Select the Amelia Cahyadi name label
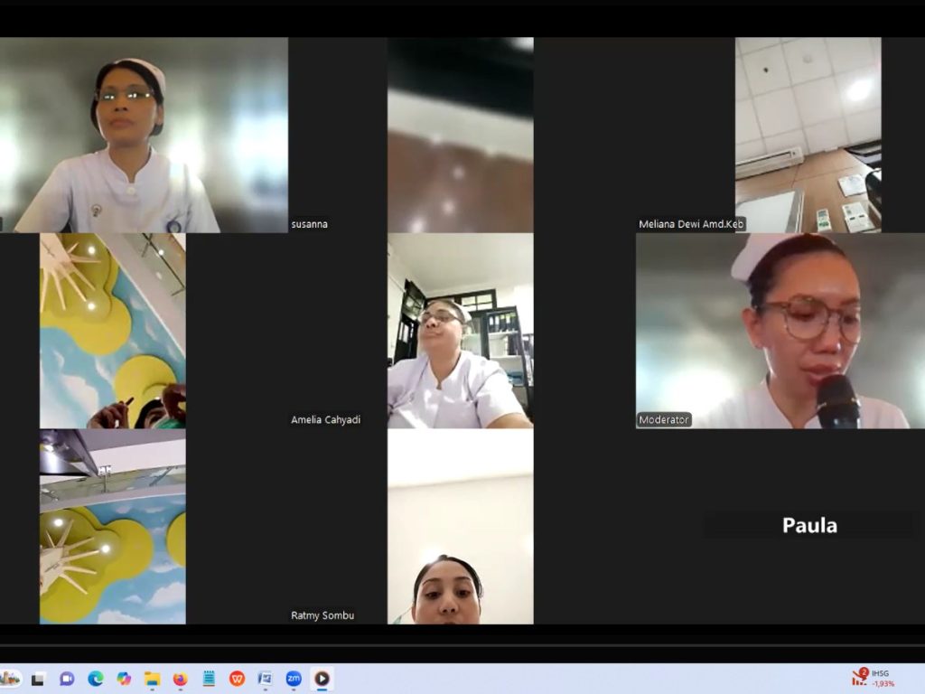925x694 pixels. [325, 420]
